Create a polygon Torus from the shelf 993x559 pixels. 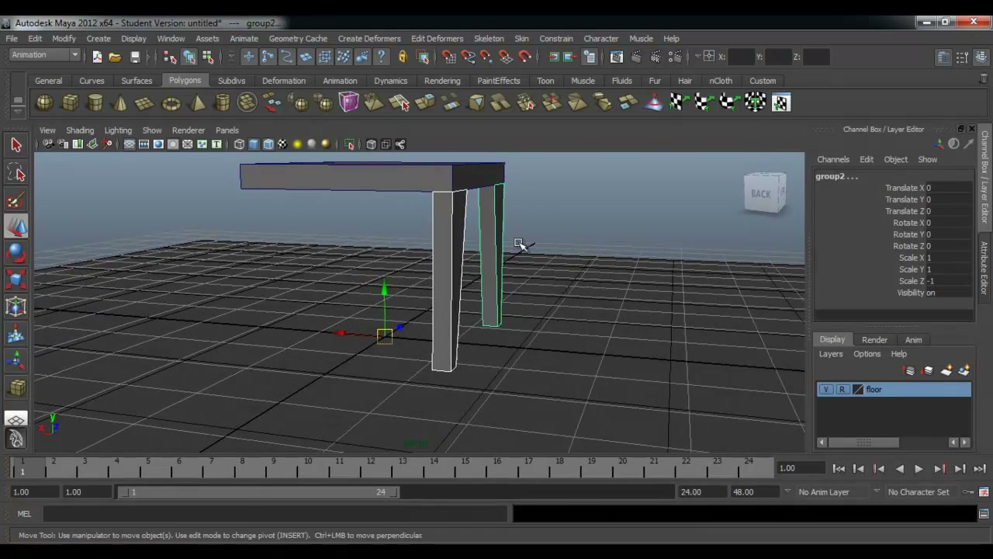point(171,102)
